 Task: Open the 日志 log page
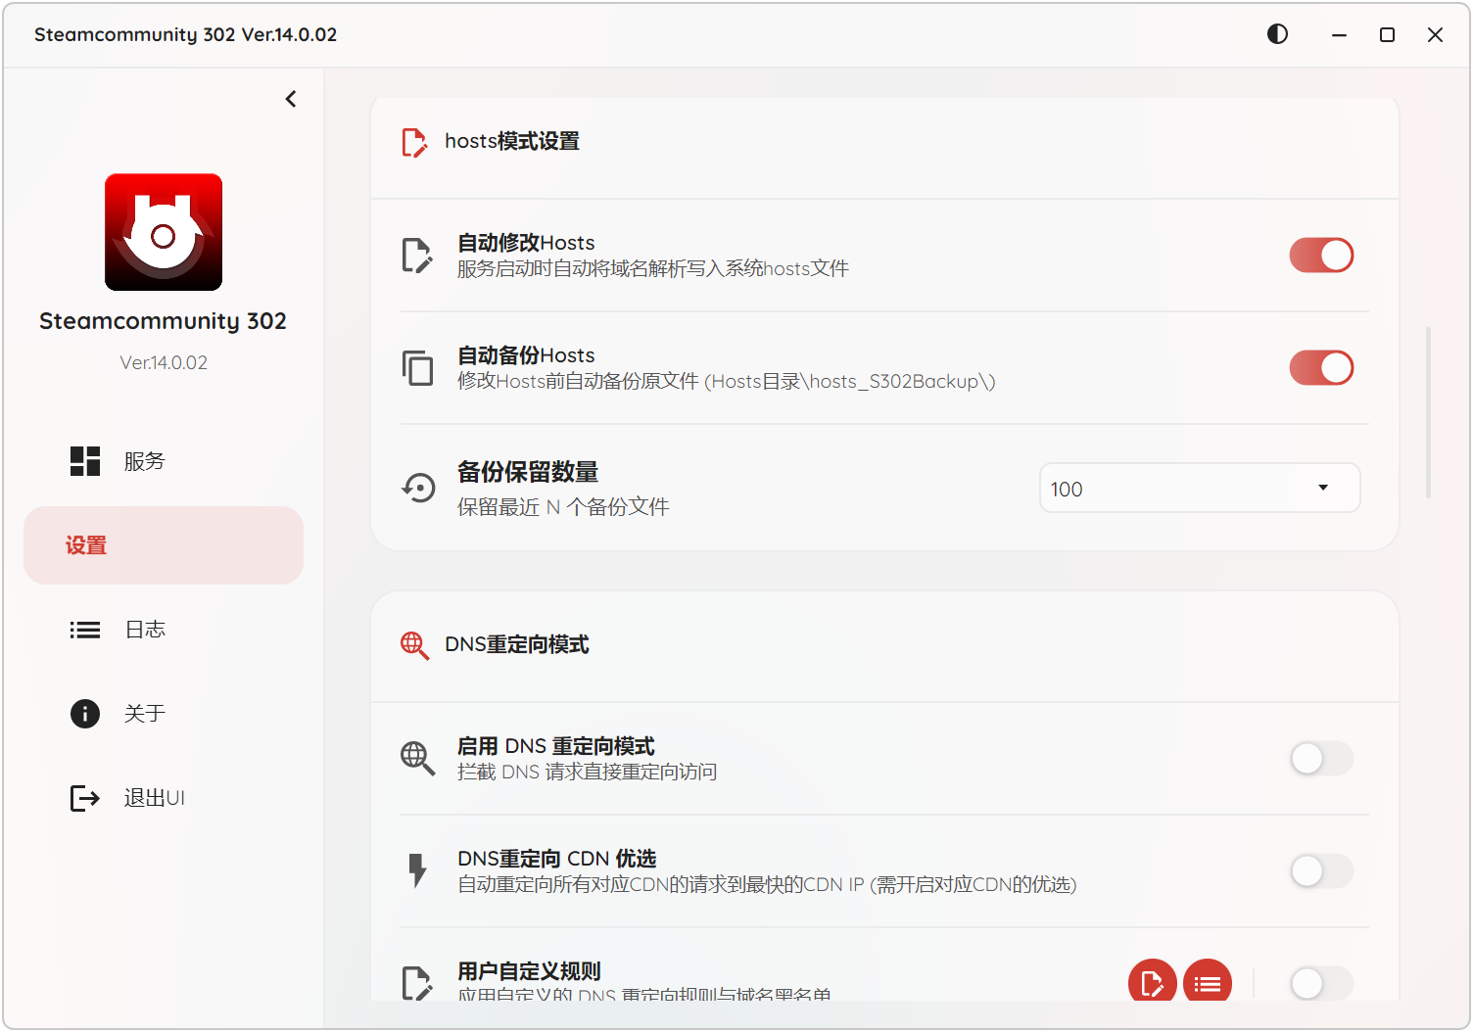click(x=164, y=630)
